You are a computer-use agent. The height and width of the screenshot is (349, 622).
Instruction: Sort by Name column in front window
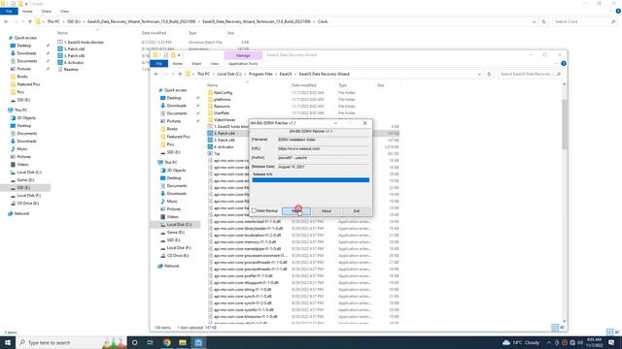[x=213, y=85]
